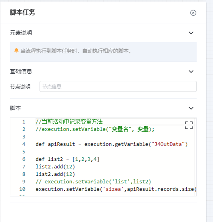Click line 10 setVariable 'sizea' code
This screenshot has width=213, height=222.
116,189
